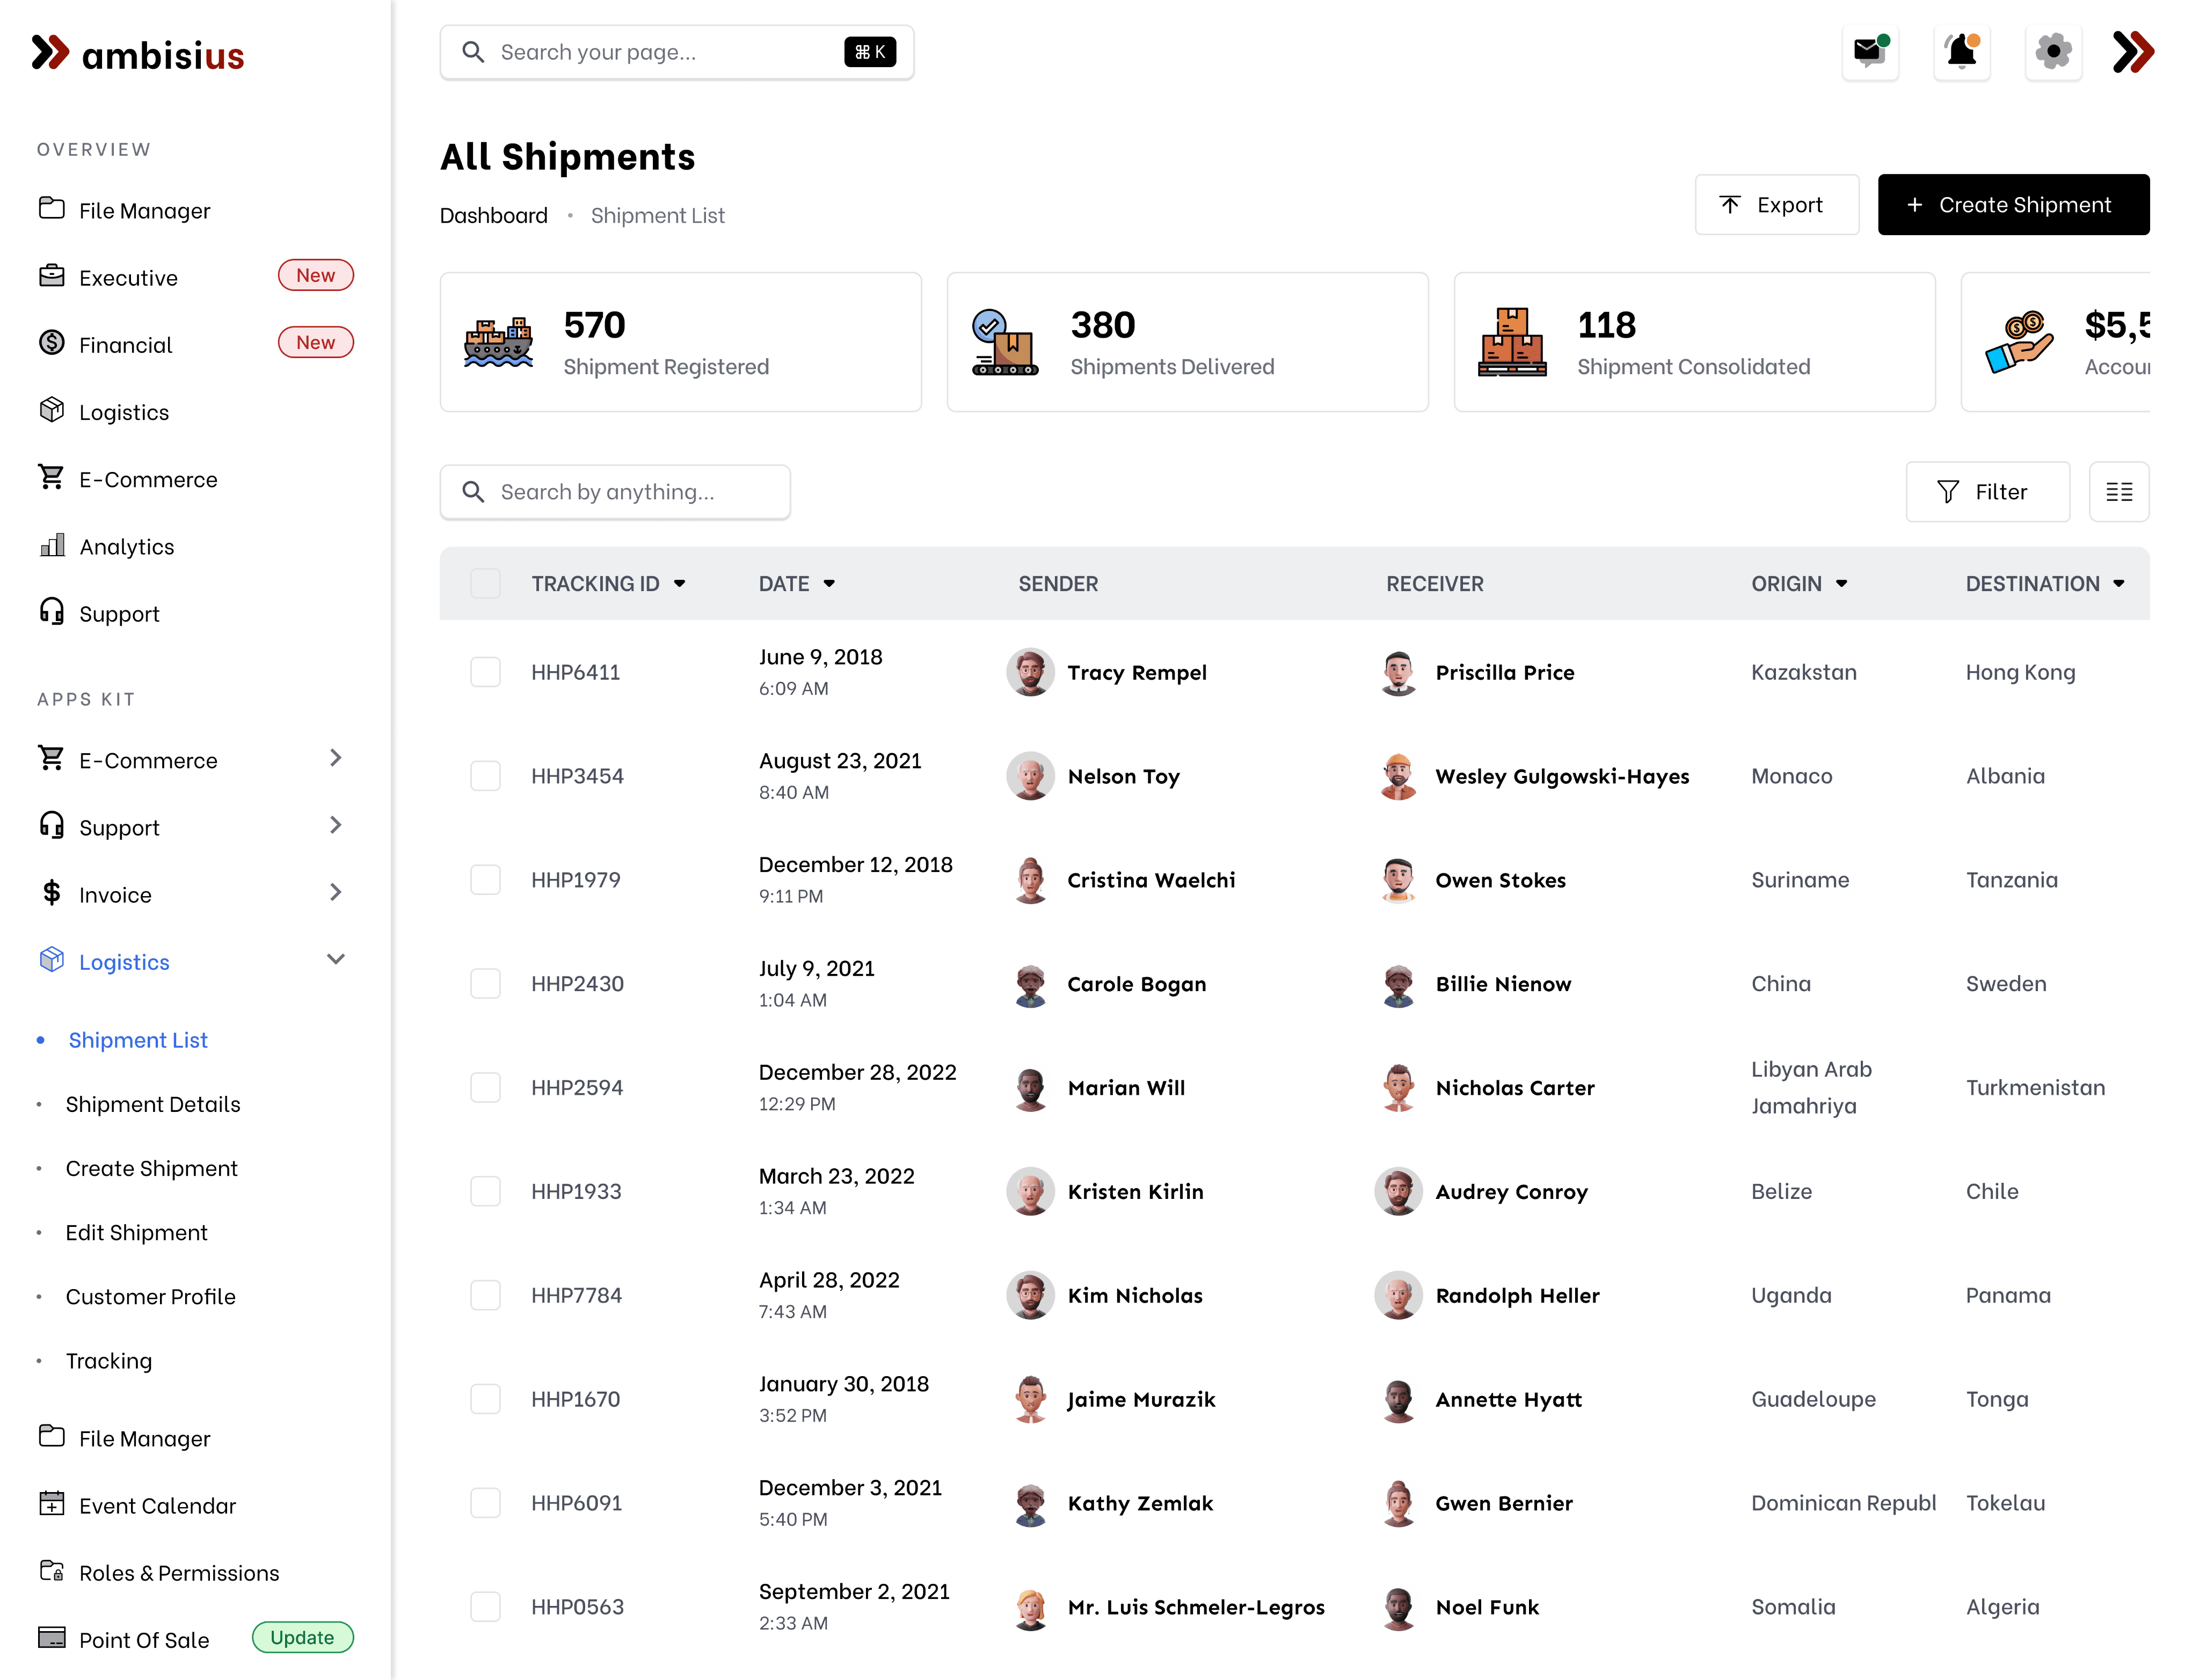Screen dimensions: 2199x1680
Task: Switch to column list view icon
Action: pyautogui.click(x=2118, y=492)
